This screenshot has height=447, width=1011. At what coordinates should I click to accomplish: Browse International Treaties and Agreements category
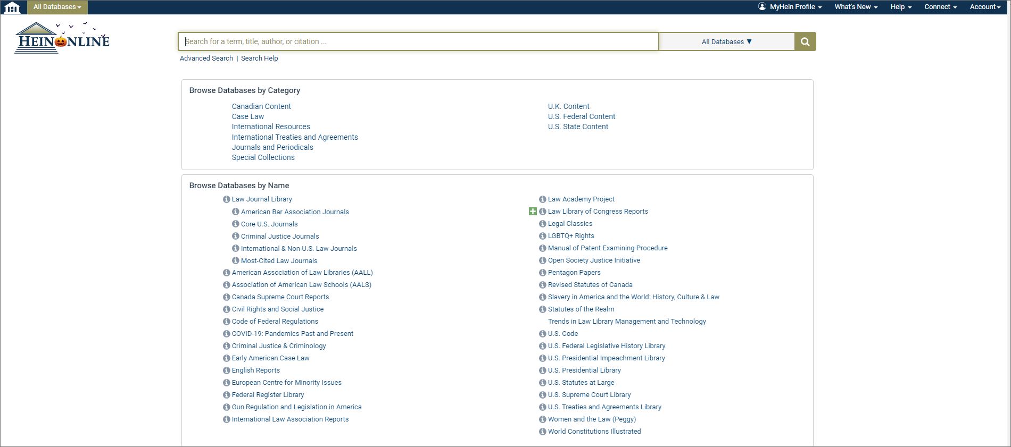[x=295, y=137]
